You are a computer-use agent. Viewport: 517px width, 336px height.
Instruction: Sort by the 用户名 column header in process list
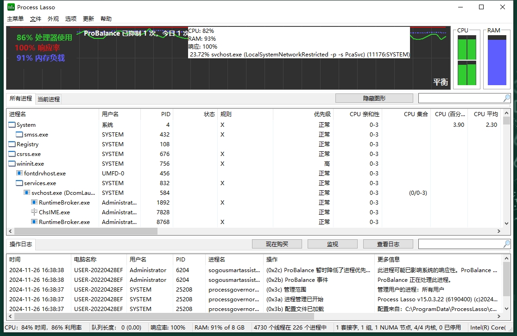tap(120, 114)
